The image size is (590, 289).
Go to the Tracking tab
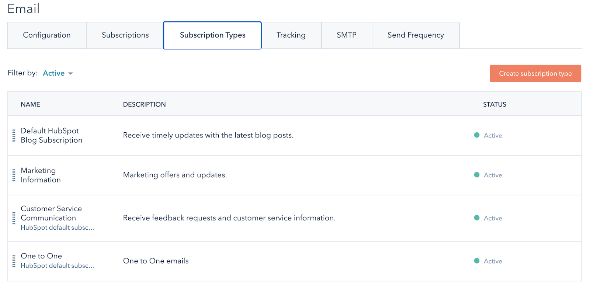291,35
